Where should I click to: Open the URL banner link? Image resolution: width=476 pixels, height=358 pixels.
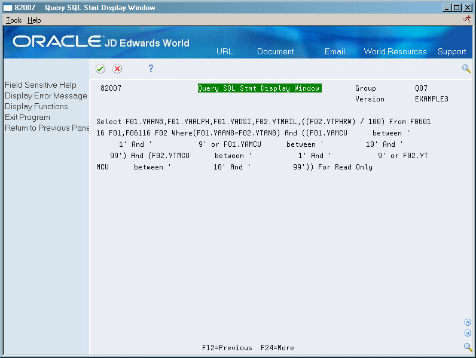[225, 51]
